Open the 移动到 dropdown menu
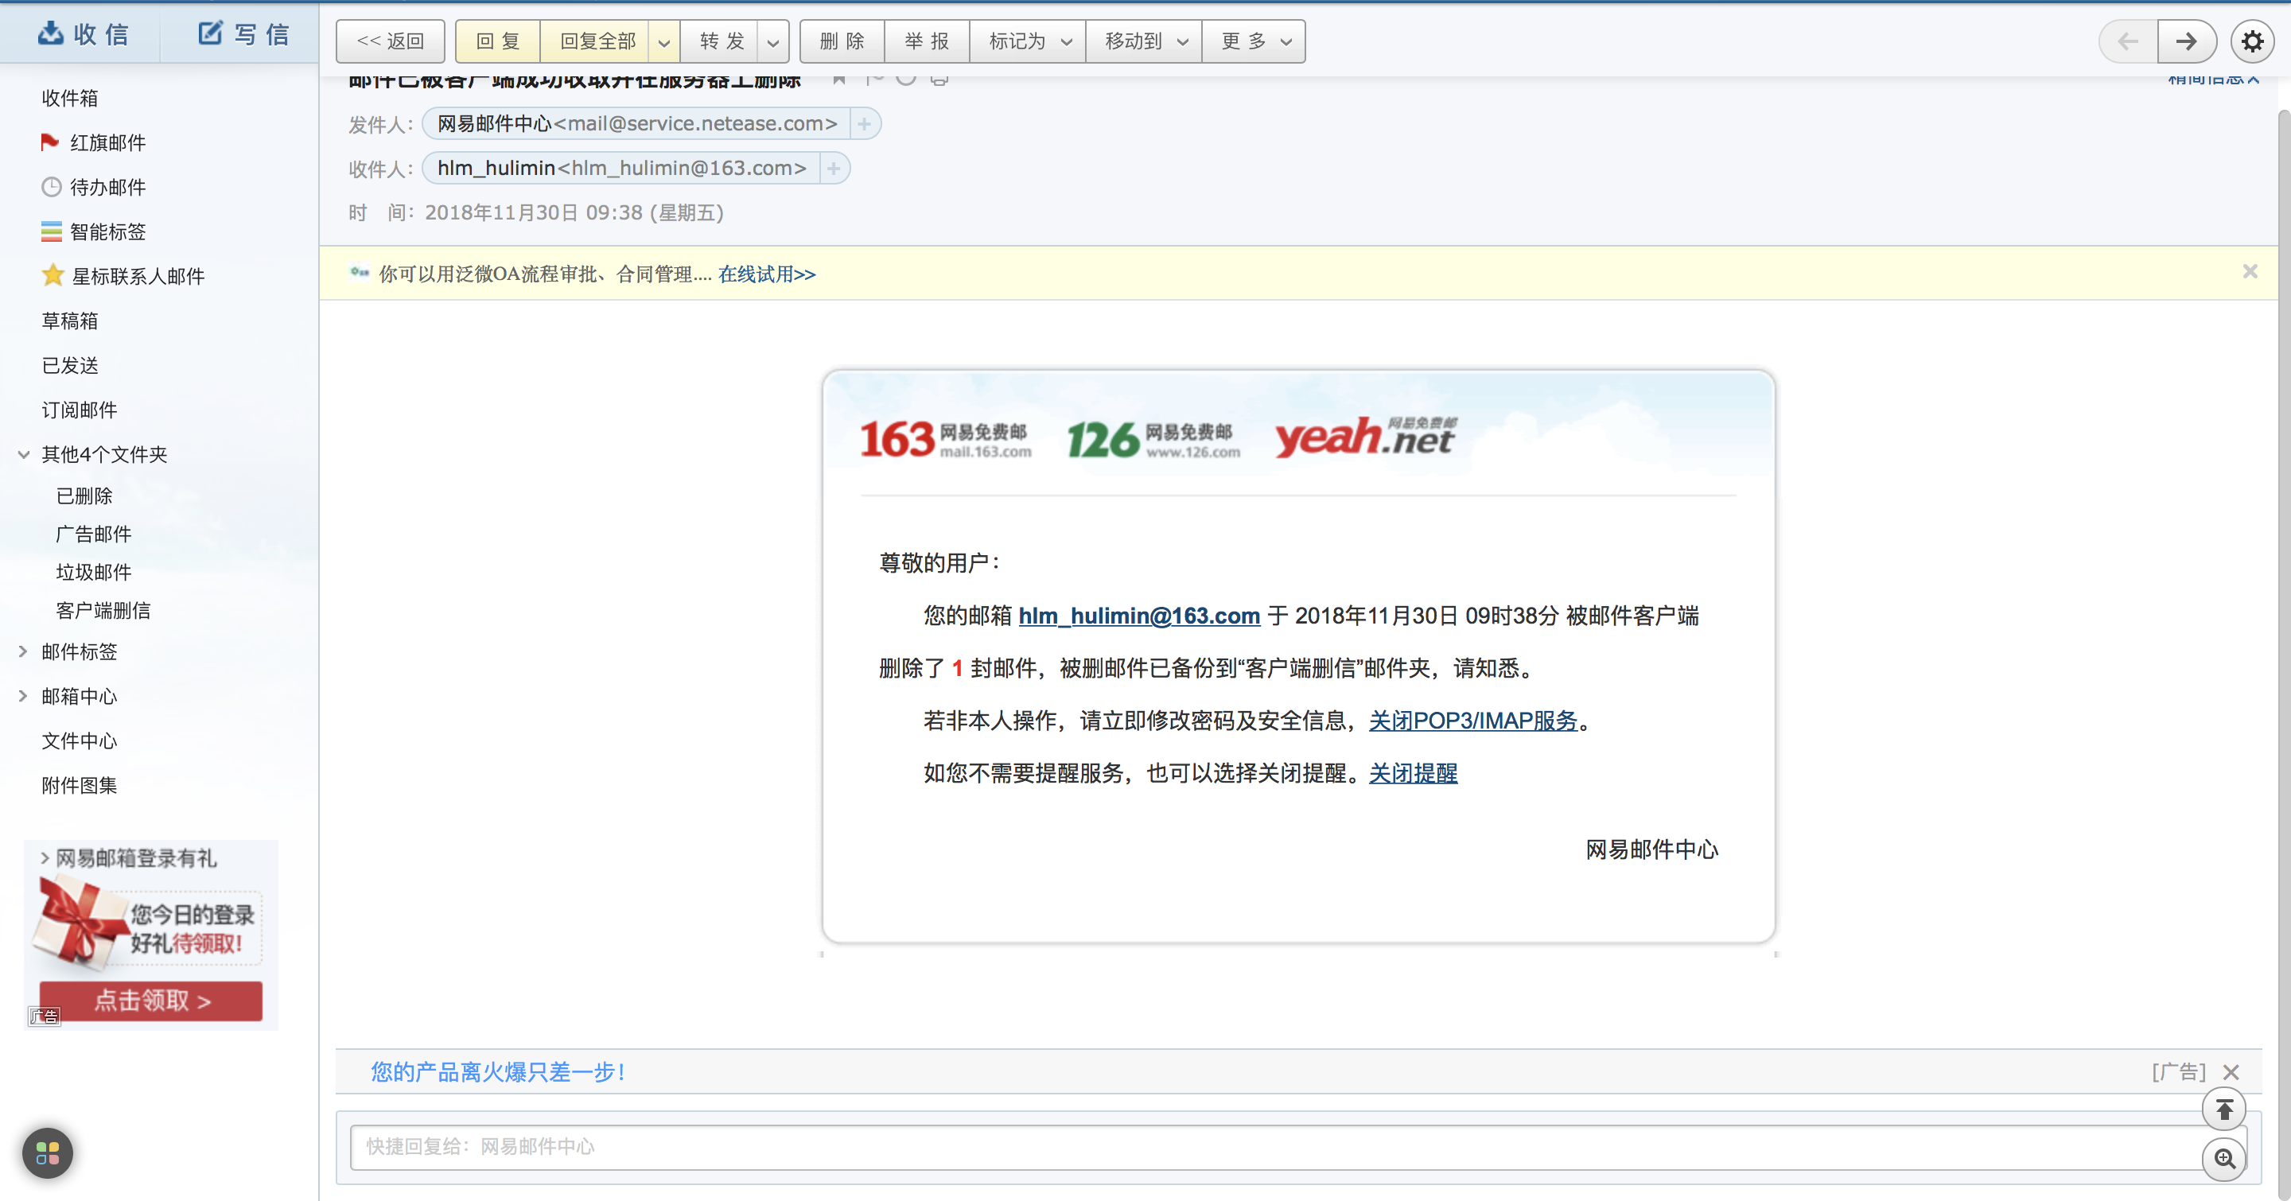This screenshot has width=2291, height=1201. [x=1144, y=41]
